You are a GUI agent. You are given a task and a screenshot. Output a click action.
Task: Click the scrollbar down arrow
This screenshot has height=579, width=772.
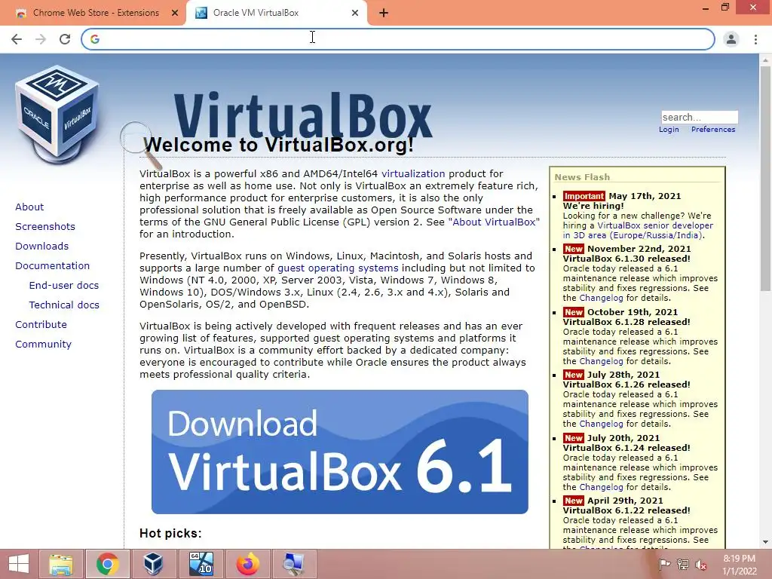tap(765, 542)
